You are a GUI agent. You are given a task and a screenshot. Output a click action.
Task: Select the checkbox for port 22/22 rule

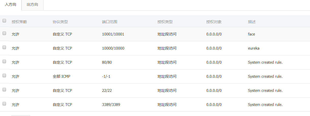point(4,90)
